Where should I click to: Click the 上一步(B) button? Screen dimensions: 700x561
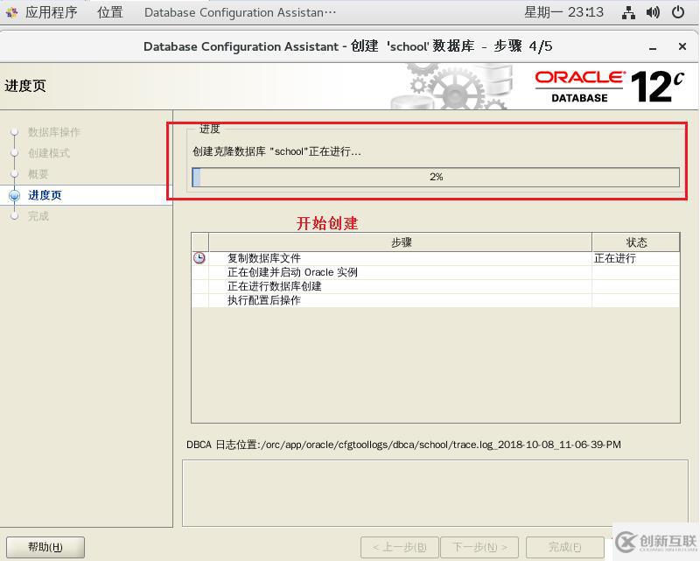[400, 547]
